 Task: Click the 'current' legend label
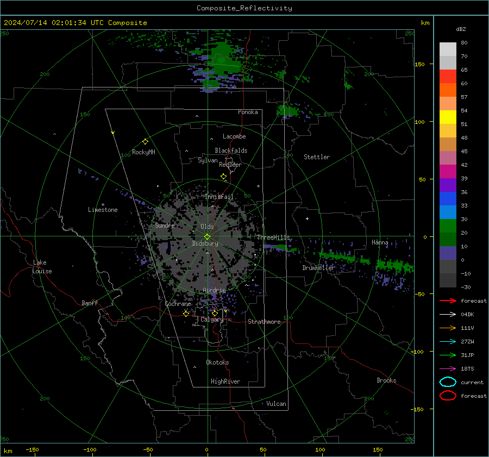tap(472, 382)
